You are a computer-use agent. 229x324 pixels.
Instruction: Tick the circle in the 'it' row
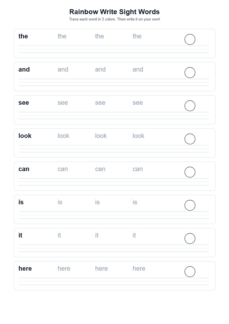tap(190, 238)
